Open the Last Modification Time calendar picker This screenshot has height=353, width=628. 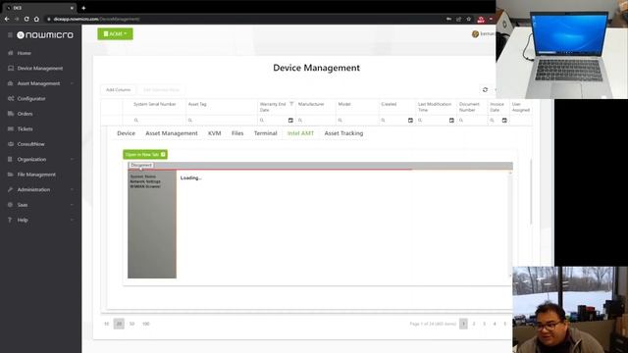[x=451, y=120]
